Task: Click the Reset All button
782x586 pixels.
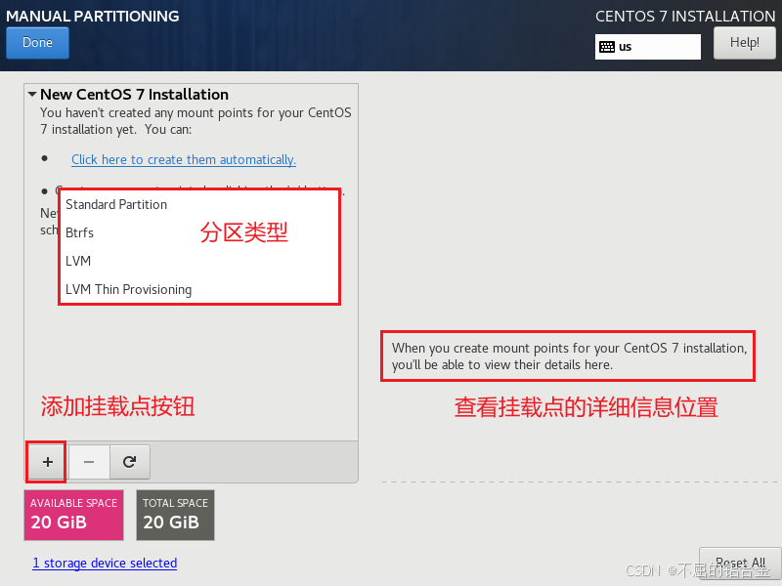Action: 740,564
